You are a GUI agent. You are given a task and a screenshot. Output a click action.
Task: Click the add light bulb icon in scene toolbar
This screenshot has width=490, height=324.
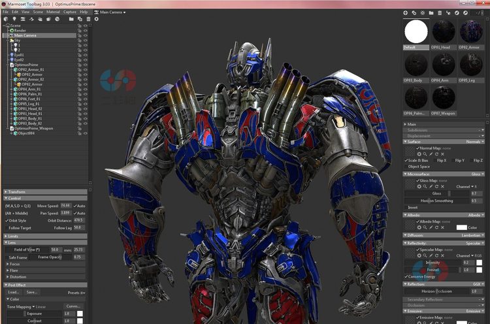click(x=14, y=19)
